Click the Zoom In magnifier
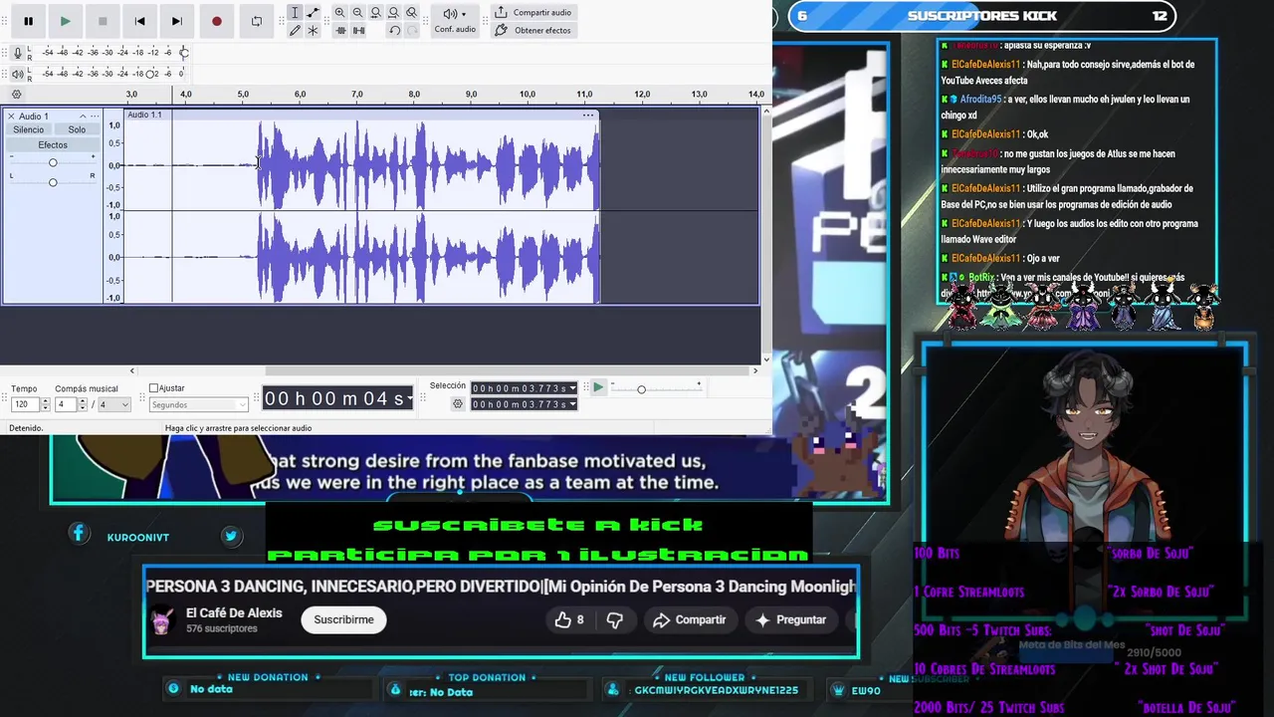Viewport: 1274px width, 717px height. pos(339,12)
